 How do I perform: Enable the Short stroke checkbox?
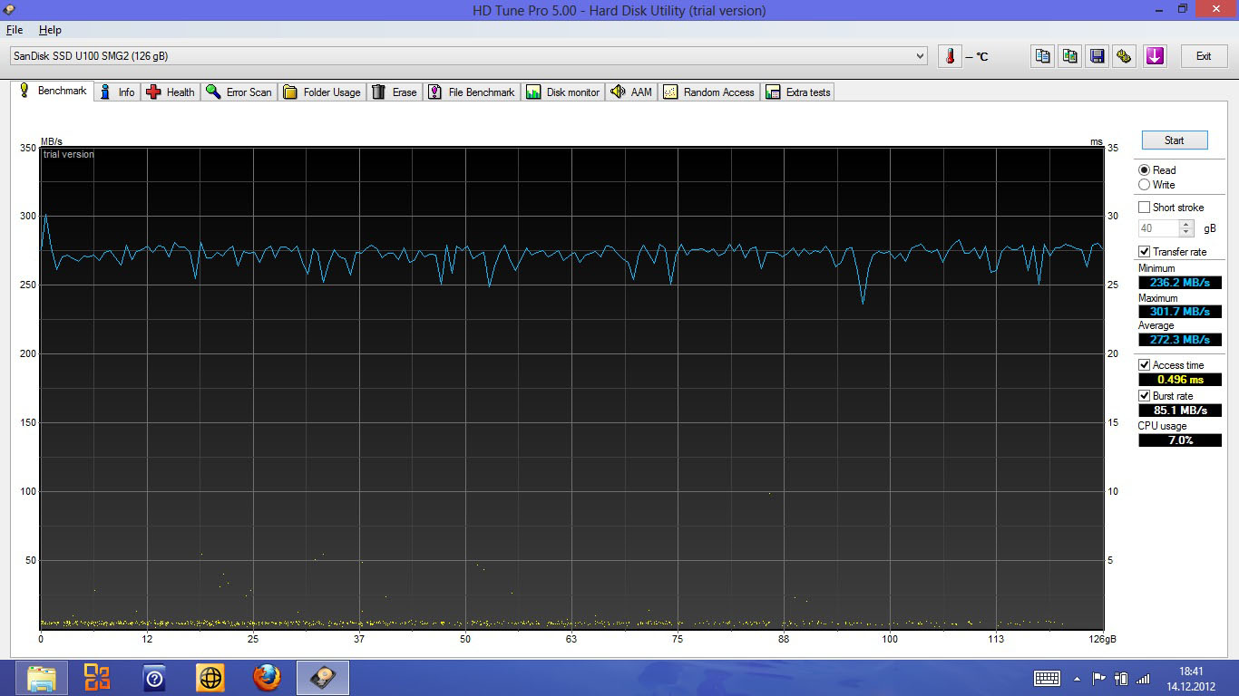click(1144, 208)
